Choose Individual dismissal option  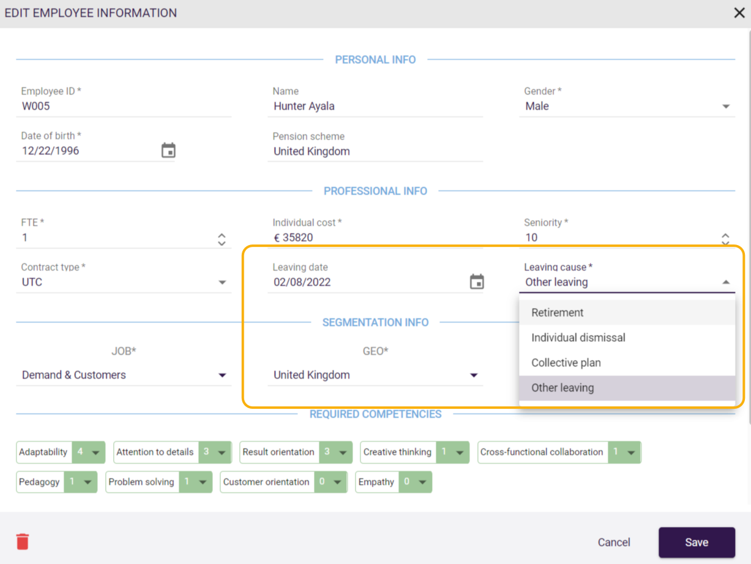coord(578,338)
